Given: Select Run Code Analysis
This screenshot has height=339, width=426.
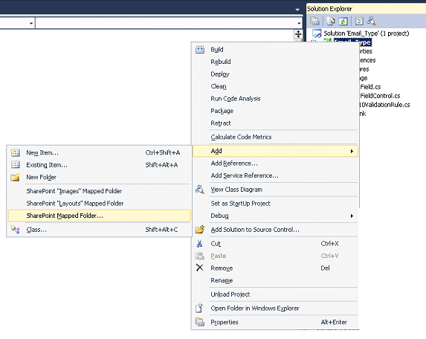Looking at the screenshot, I should tap(275, 98).
